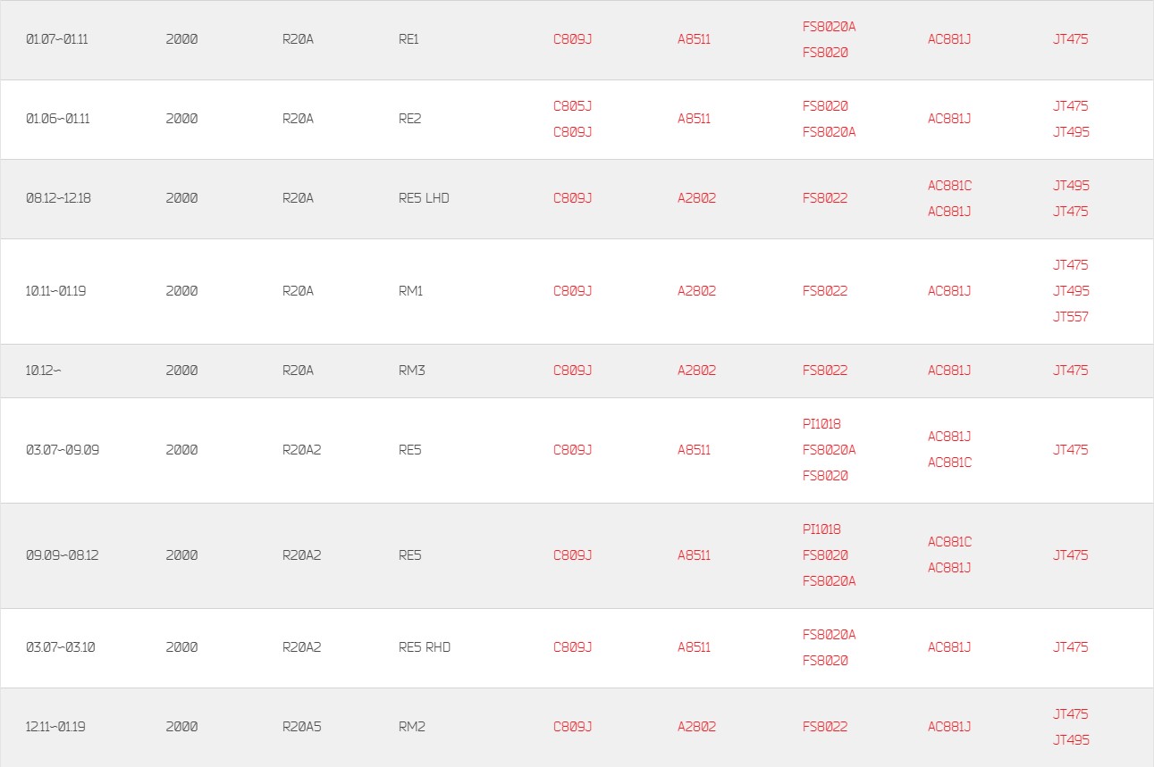Open A8511 in RE5 RHD row
The height and width of the screenshot is (767, 1154).
[694, 647]
